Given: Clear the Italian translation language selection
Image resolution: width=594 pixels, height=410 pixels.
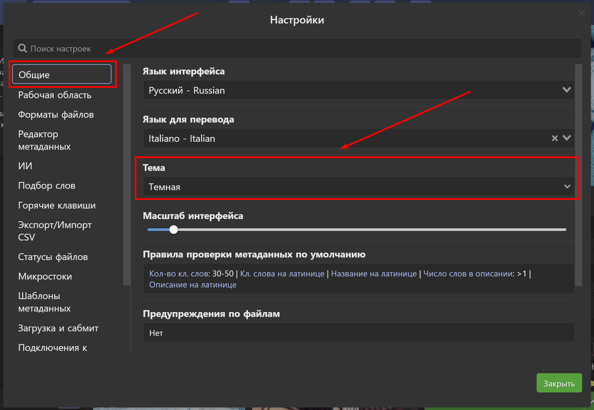Looking at the screenshot, I should click(x=554, y=138).
